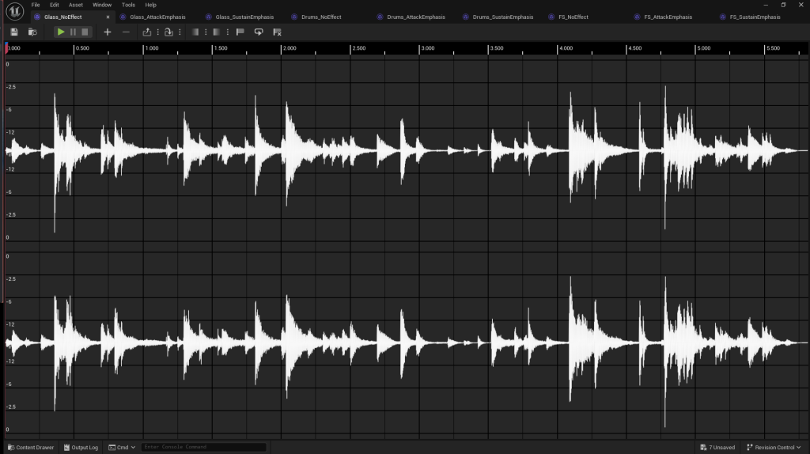Screen dimensions: 810x454
Task: Browse to asset in Content Browser
Action: [x=32, y=32]
